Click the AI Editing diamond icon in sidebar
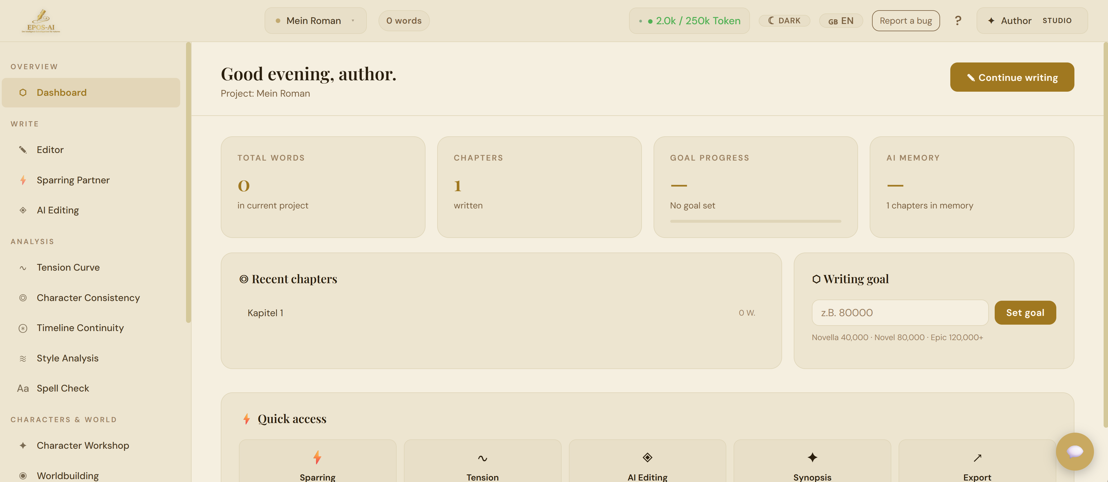Image resolution: width=1108 pixels, height=482 pixels. tap(23, 210)
